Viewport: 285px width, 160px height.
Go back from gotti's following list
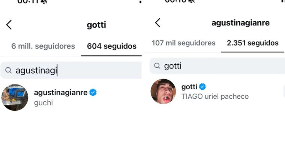pyautogui.click(x=9, y=25)
